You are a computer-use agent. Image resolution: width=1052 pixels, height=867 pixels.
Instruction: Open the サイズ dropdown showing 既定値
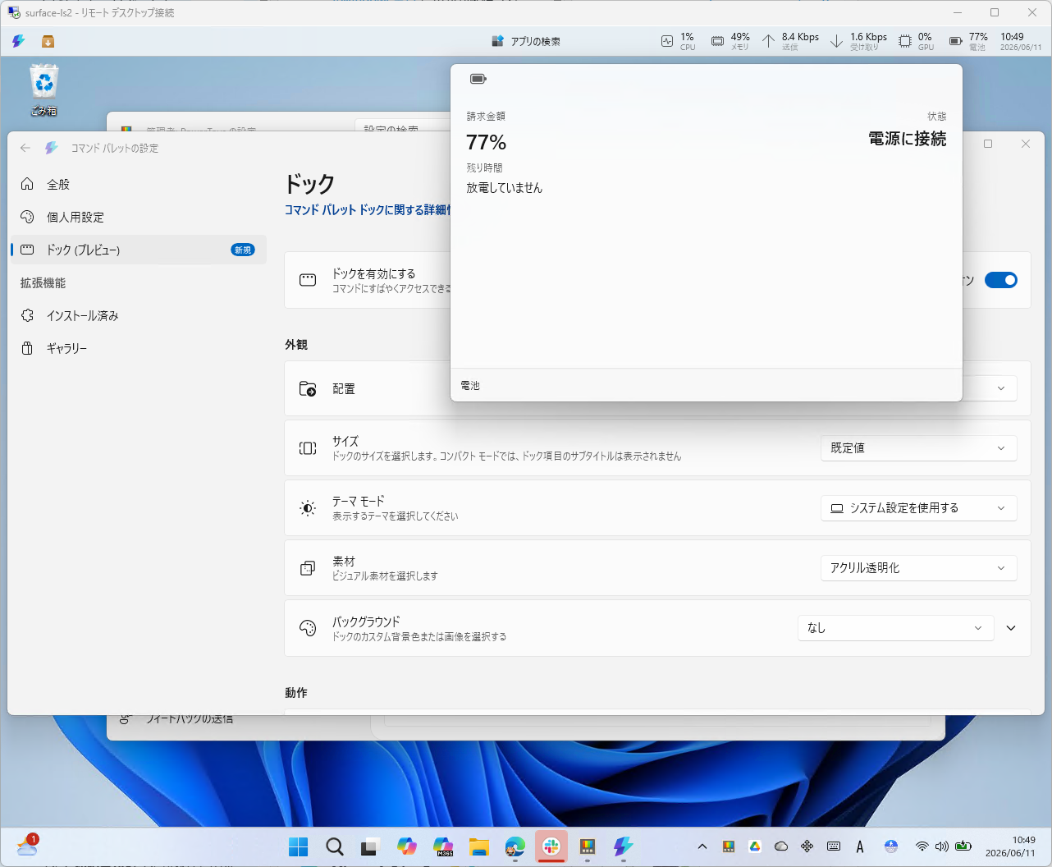tap(918, 448)
